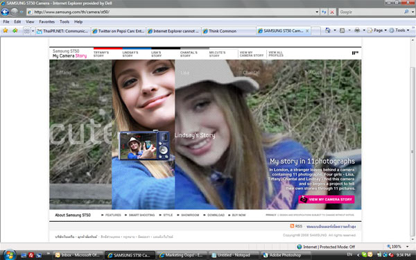The width and height of the screenshot is (416, 260).
Task: Click the Samsung ST50 My Camera Story logo
Action: [x=69, y=53]
